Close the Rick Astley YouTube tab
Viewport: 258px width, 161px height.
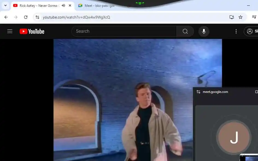click(x=70, y=5)
